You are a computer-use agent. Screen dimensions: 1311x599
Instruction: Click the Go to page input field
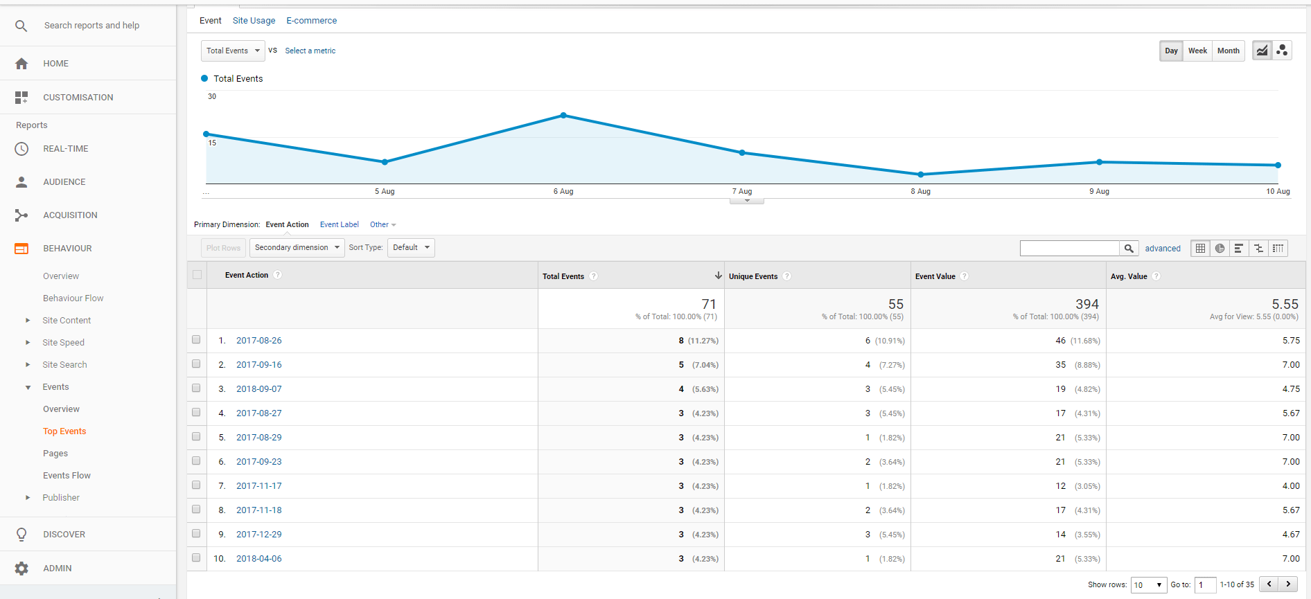1205,584
